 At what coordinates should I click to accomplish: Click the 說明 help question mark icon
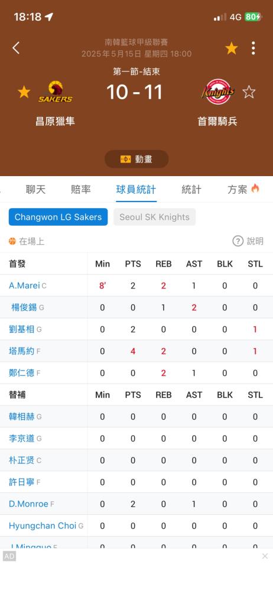coord(238,241)
